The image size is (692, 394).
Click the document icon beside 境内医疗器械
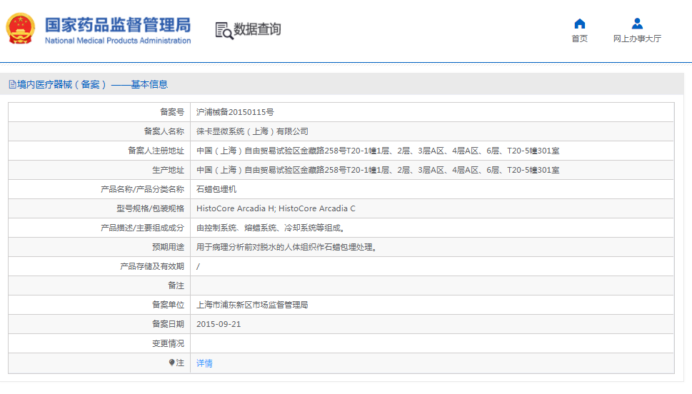(11, 84)
